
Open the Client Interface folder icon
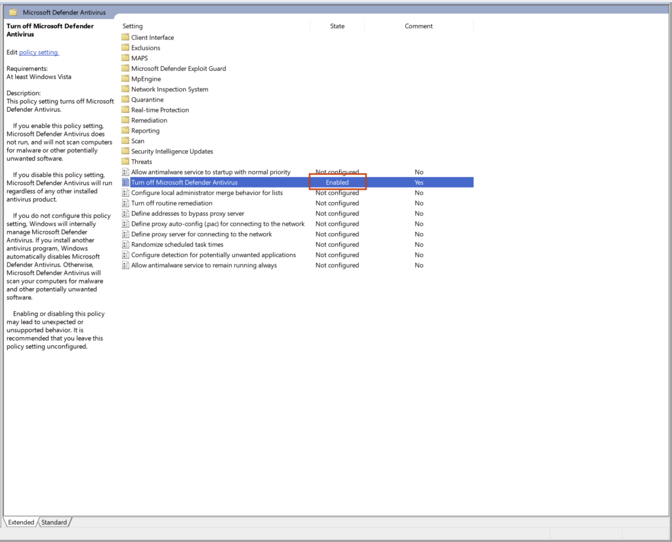pyautogui.click(x=125, y=37)
